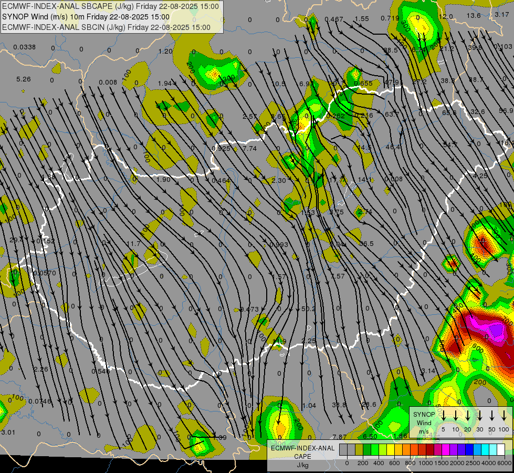The width and height of the screenshot is (514, 473).
Task: Click the 29.4 value on the map
Action: (16, 240)
